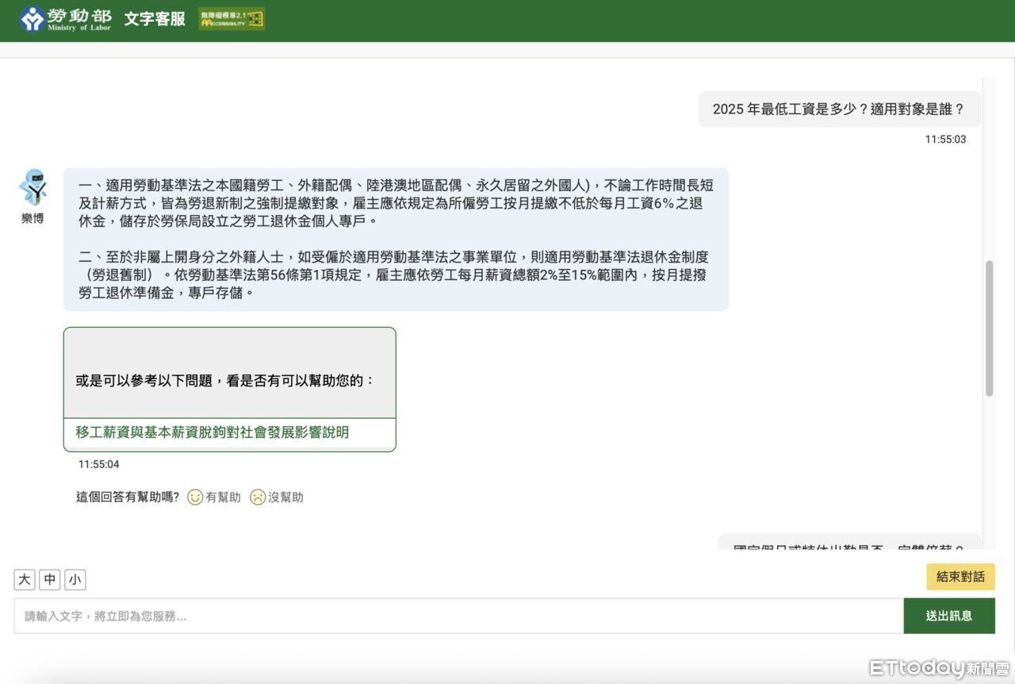The image size is (1015, 684).
Task: Click the Ministry of Labor logo
Action: (x=65, y=19)
